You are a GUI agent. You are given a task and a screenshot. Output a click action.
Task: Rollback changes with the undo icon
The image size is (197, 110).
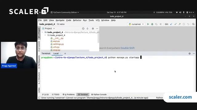click(x=188, y=24)
